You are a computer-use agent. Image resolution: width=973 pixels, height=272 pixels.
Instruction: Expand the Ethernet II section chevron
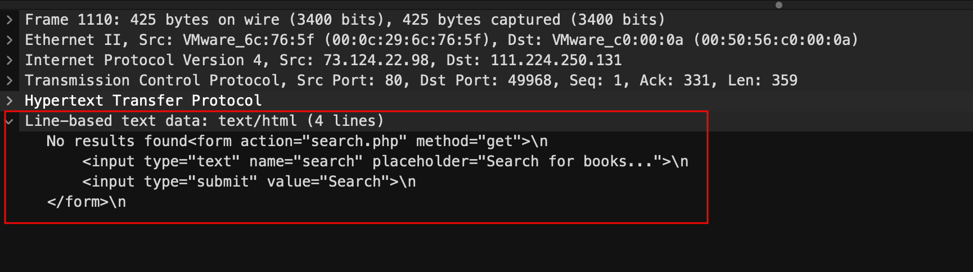[x=10, y=40]
